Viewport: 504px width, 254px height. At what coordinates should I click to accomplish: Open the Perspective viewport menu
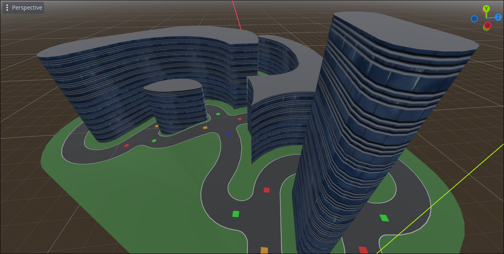tap(23, 8)
